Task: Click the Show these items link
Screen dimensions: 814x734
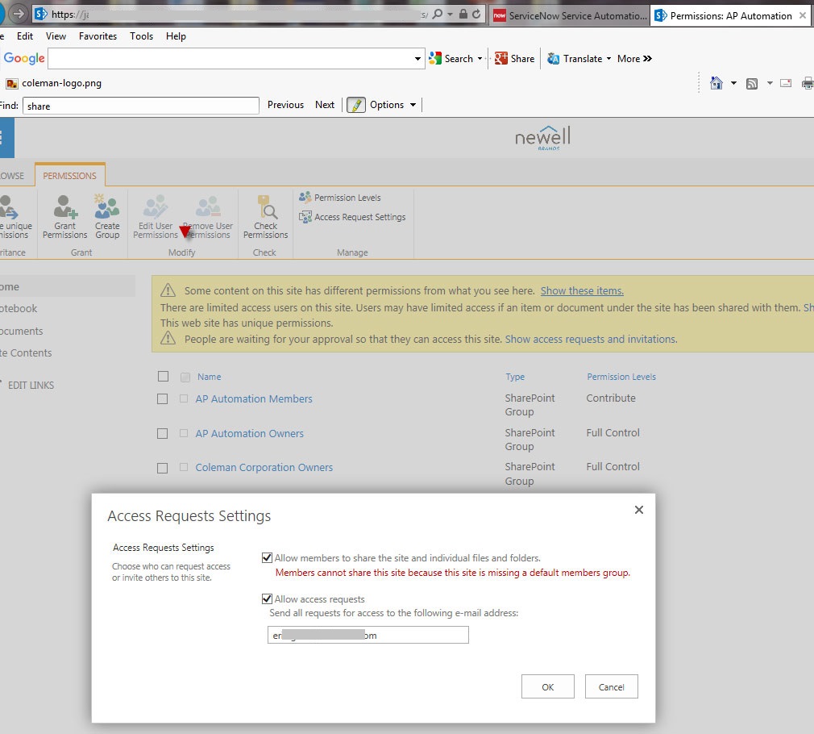Action: coord(582,291)
